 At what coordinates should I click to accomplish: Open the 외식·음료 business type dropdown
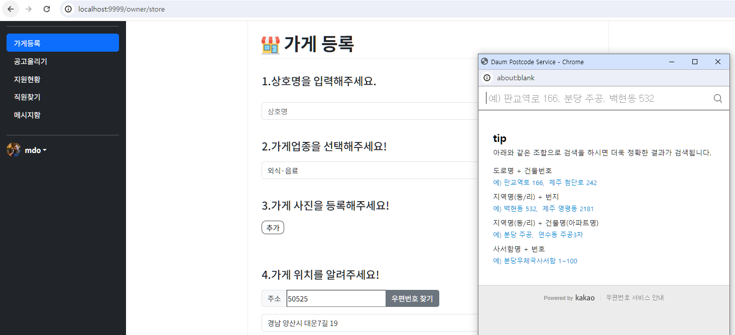pos(370,171)
